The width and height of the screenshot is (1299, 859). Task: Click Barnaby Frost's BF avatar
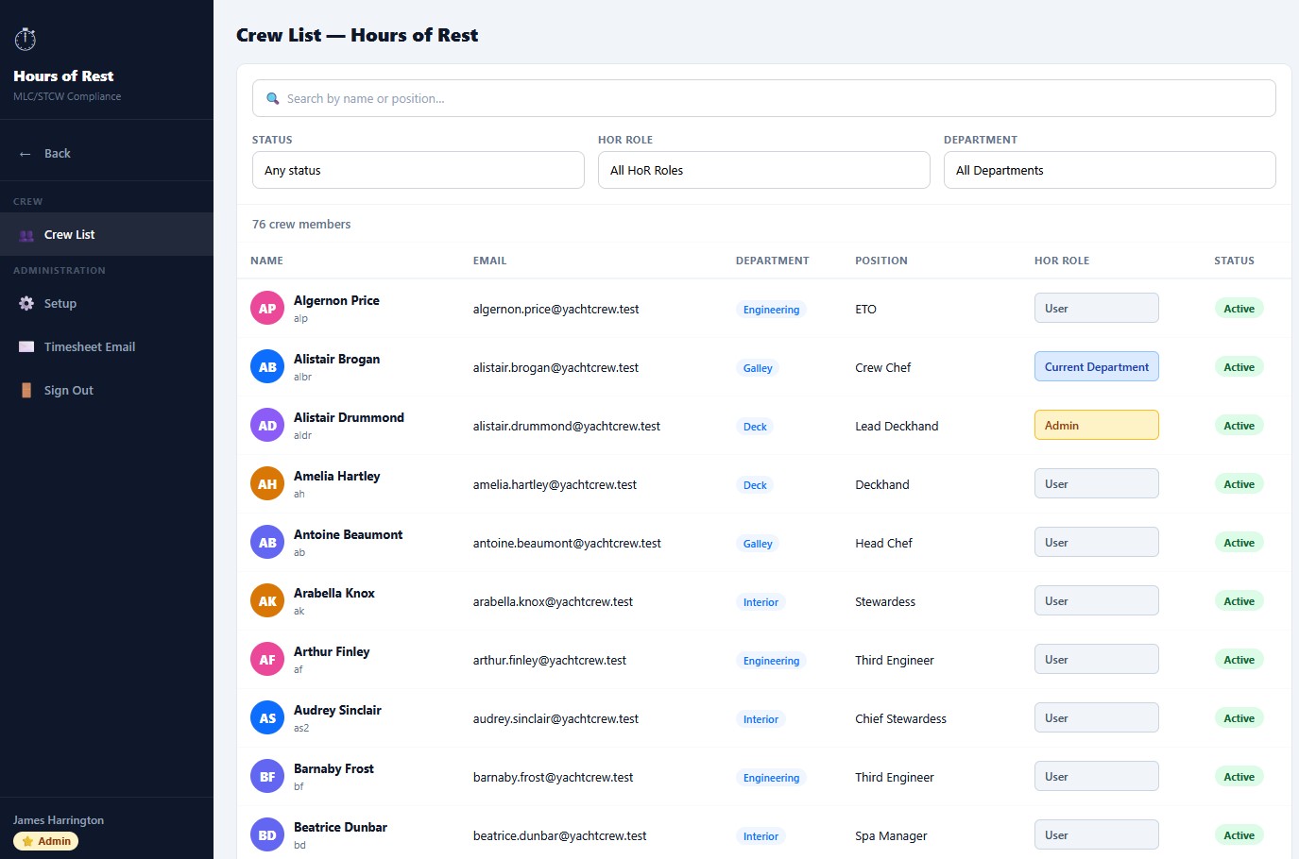267,777
